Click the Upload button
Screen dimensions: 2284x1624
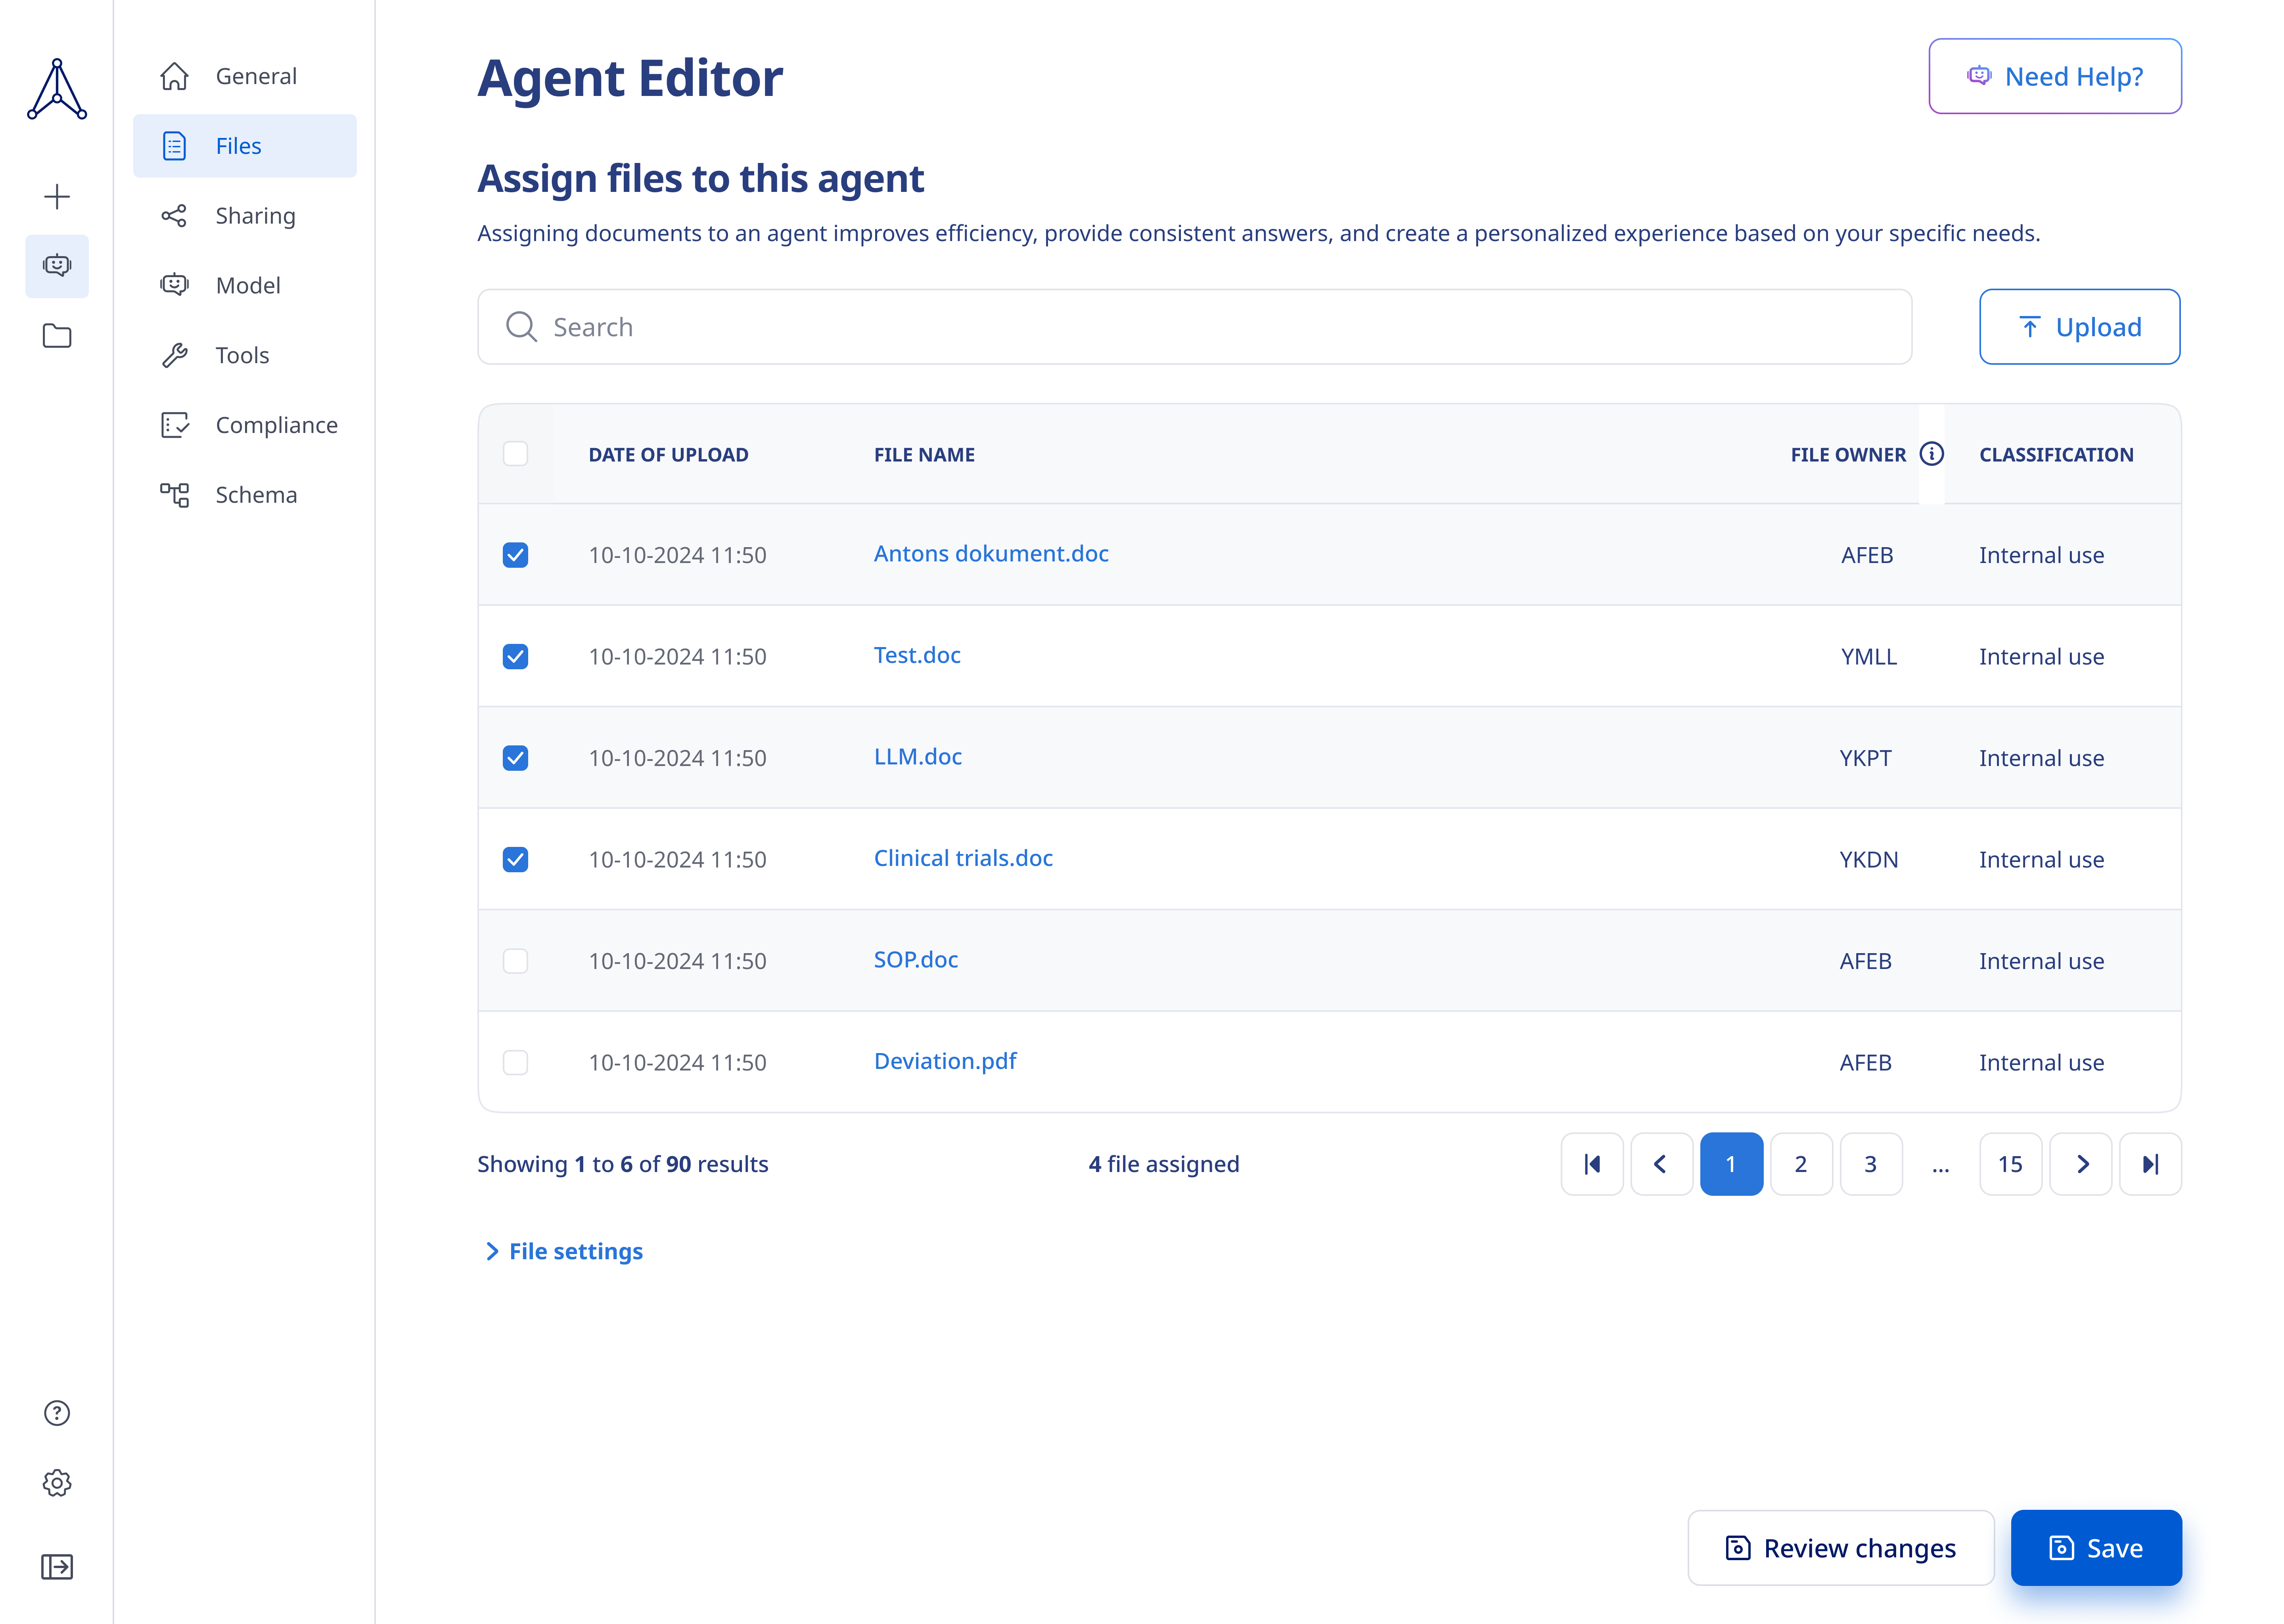coord(2080,327)
